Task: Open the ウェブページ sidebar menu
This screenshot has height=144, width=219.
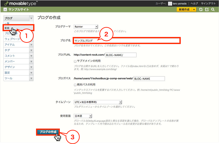Action: click(x=12, y=39)
